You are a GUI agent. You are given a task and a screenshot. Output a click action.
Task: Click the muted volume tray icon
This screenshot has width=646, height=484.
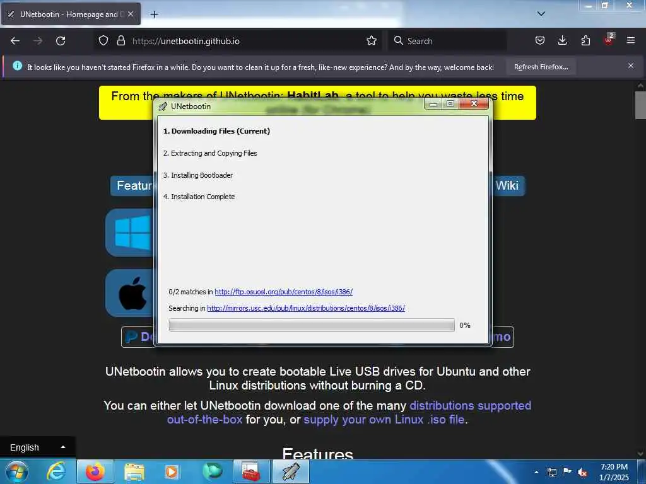(x=582, y=472)
